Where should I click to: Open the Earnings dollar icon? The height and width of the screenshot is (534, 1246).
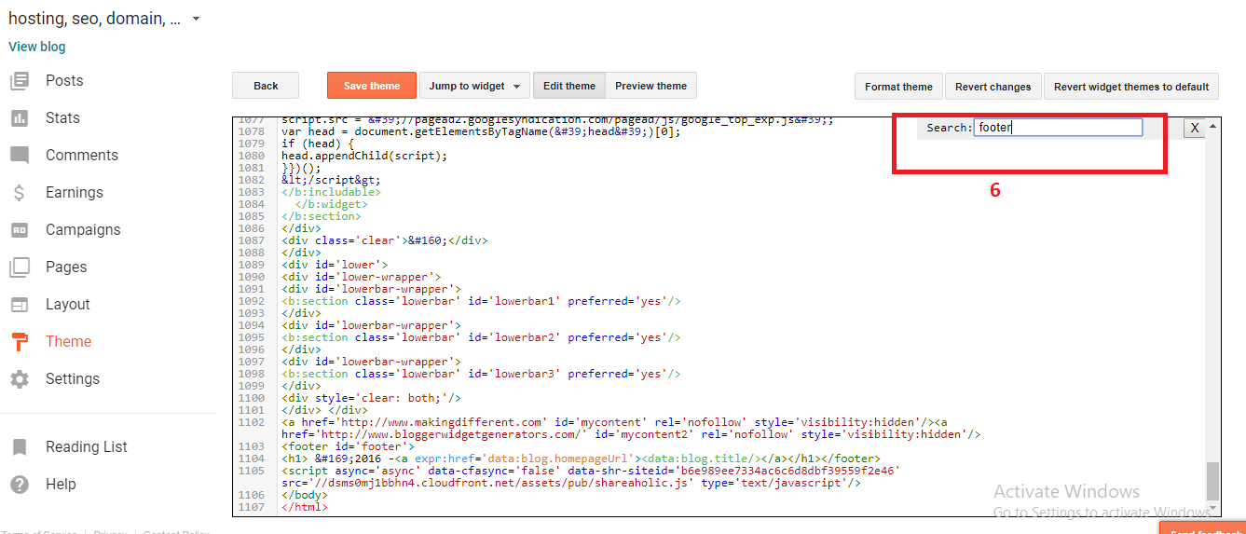point(20,193)
